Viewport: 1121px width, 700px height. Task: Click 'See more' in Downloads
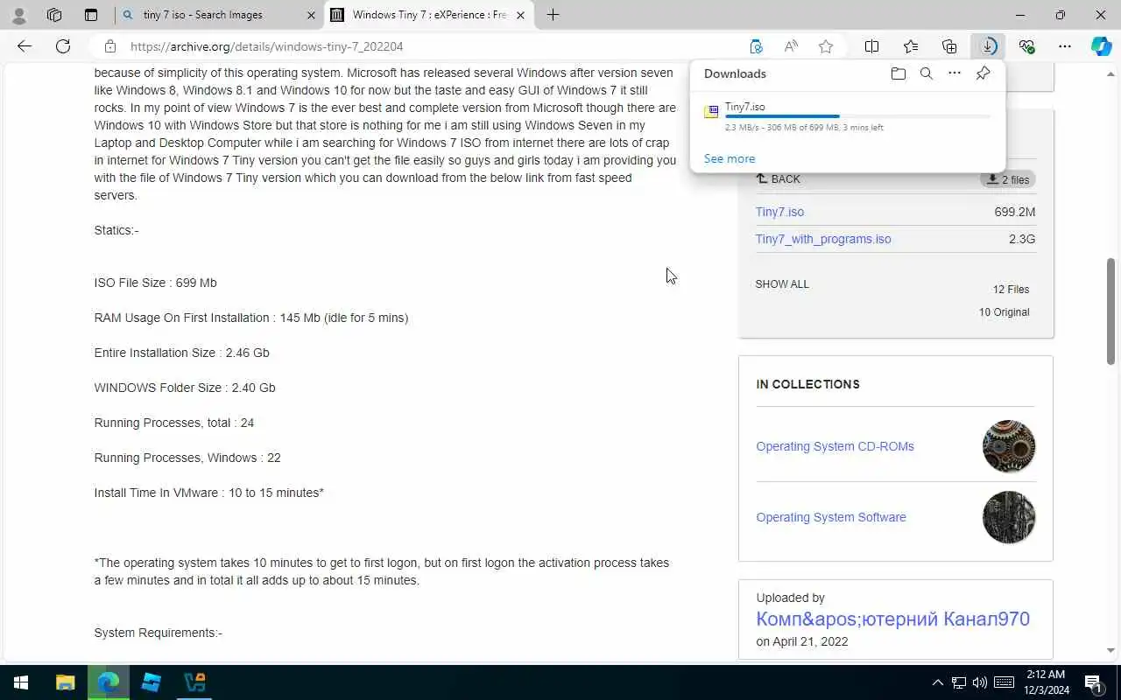coord(729,158)
